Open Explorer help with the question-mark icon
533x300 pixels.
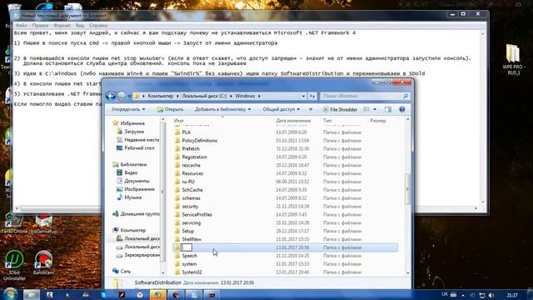pos(401,109)
